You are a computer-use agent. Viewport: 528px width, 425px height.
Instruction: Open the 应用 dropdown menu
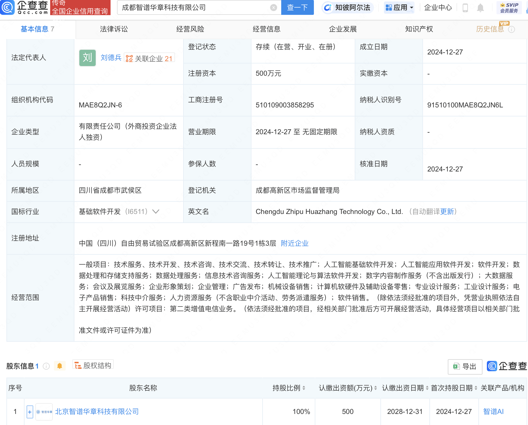click(399, 8)
